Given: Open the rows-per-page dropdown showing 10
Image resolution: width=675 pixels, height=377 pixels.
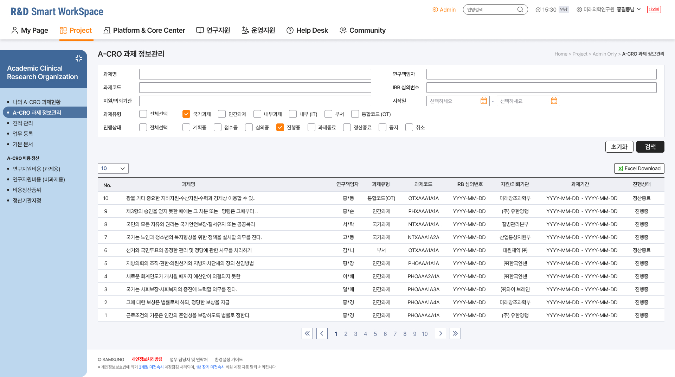Looking at the screenshot, I should 113,168.
